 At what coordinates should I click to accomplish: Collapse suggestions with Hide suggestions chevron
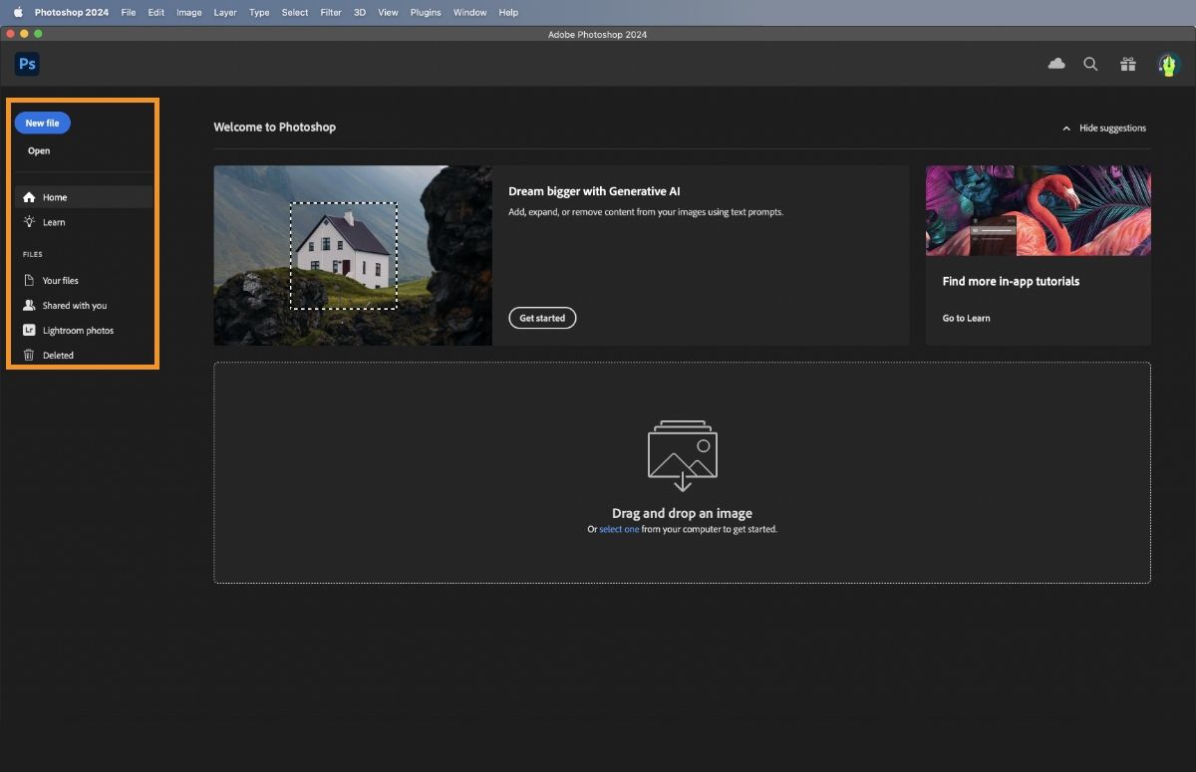pyautogui.click(x=1109, y=128)
